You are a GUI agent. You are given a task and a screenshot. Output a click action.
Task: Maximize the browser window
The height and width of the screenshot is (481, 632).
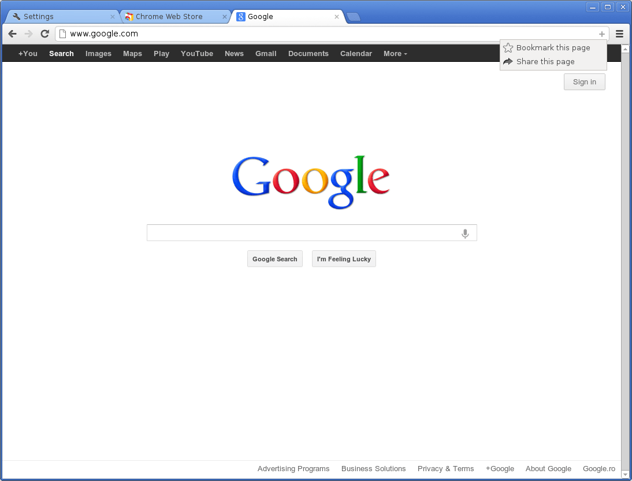click(608, 7)
